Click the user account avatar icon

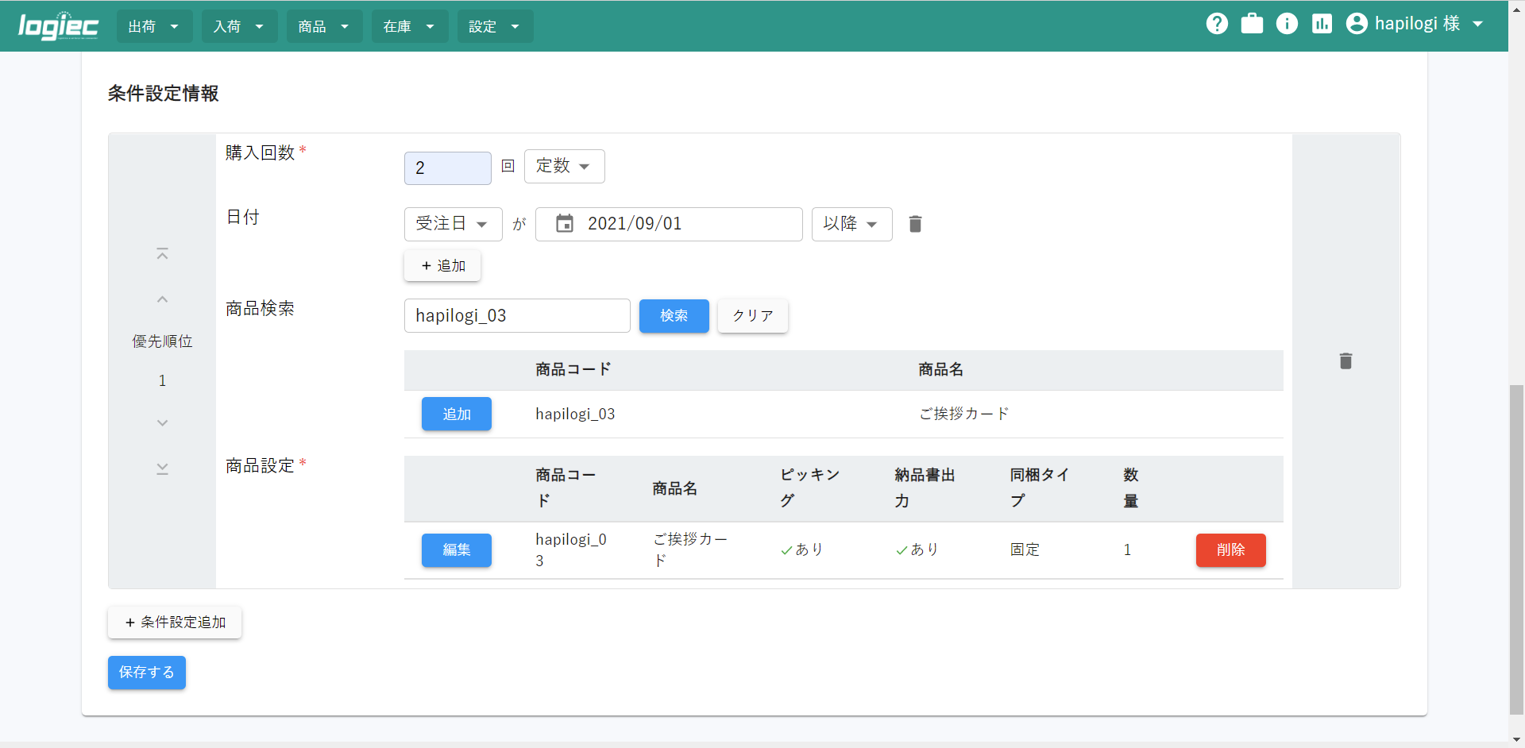point(1357,24)
